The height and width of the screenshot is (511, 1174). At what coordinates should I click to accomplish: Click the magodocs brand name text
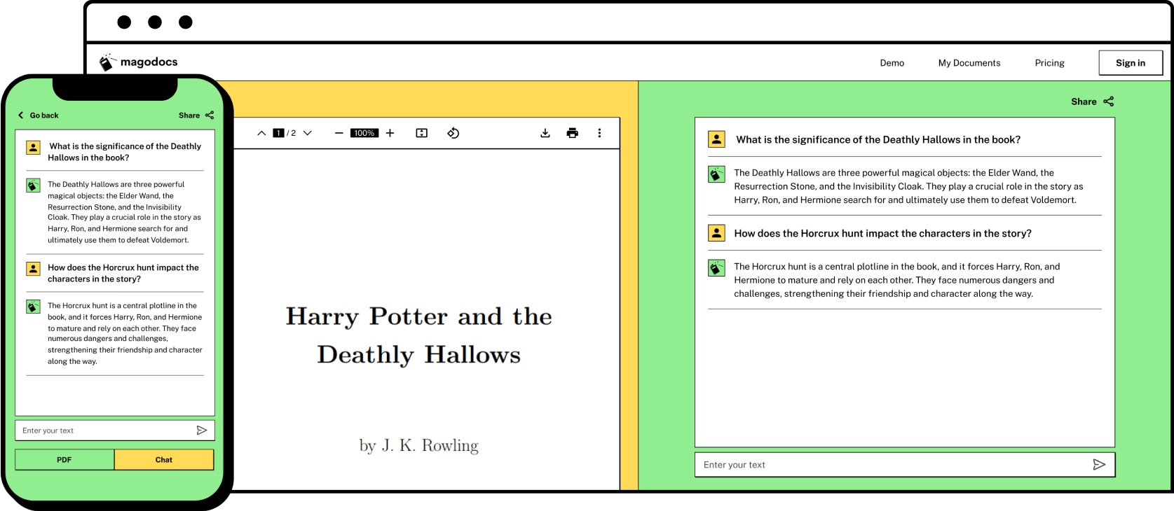click(x=149, y=62)
